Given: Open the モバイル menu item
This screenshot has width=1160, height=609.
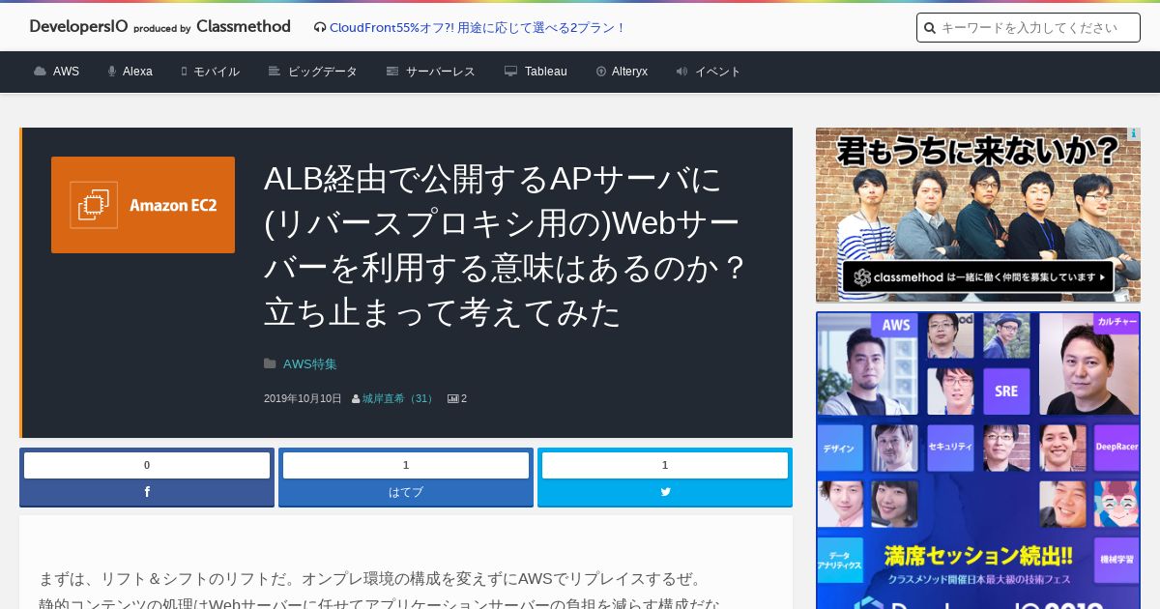Looking at the screenshot, I should [217, 72].
